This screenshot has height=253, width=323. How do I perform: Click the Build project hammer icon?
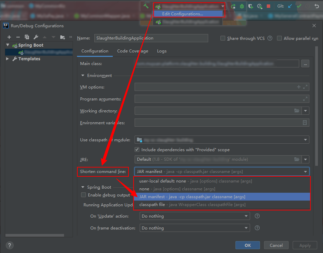(146, 6)
